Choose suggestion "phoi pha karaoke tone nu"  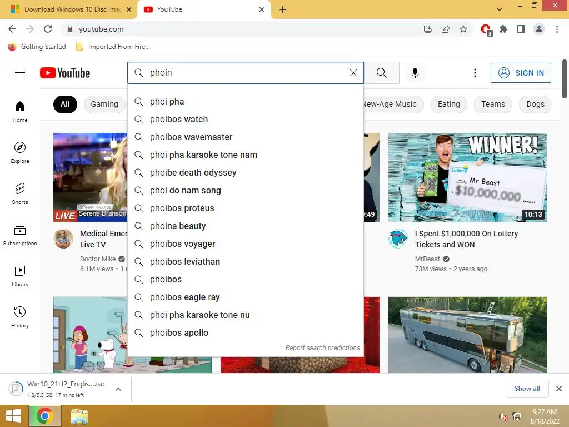(x=246, y=315)
